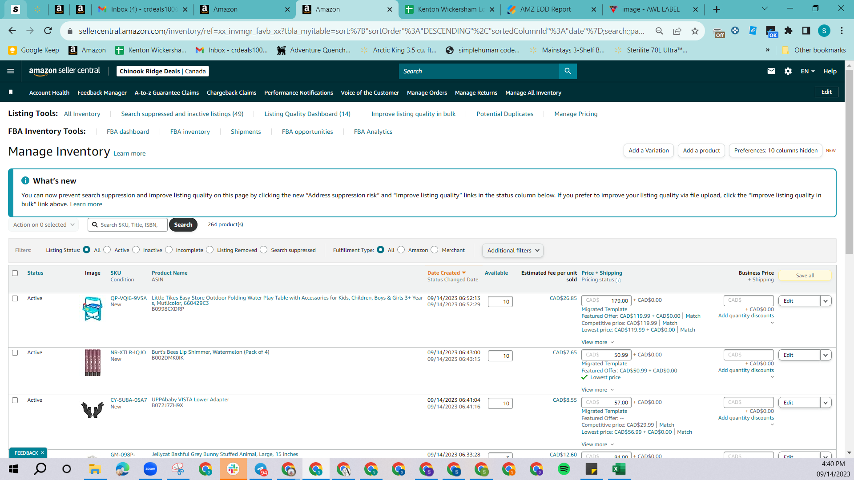This screenshot has width=854, height=480.
Task: Open Slack from the taskbar
Action: pos(233,469)
